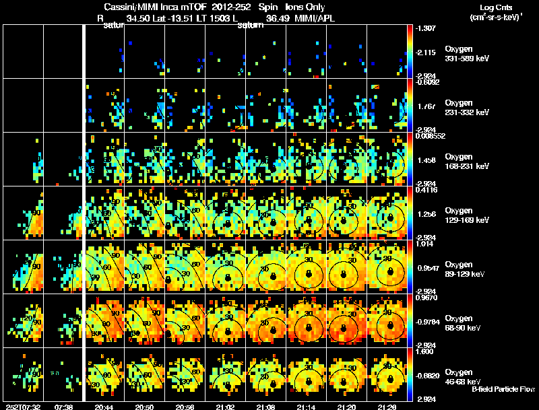Screen dimensions: 539x410
Task: Click the '07:38' time label
Action: (63, 407)
